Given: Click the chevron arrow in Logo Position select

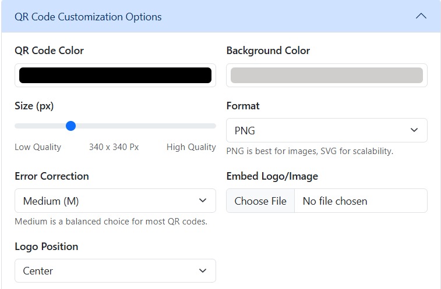Looking at the screenshot, I should [203, 270].
